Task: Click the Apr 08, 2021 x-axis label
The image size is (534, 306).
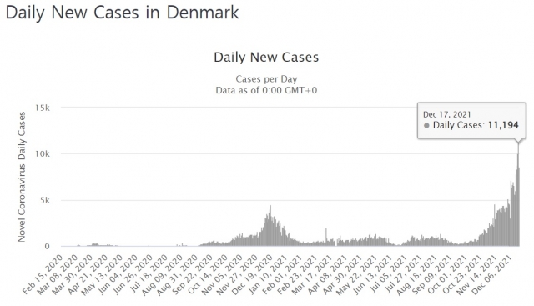Action: point(327,274)
